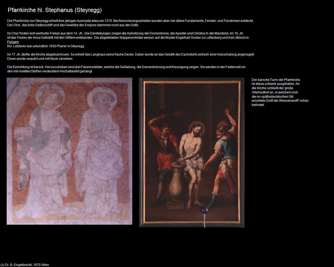Viewport: 334px width, 267px height.
Task: Open the scourging of Christ painting
Action: [x=192, y=152]
